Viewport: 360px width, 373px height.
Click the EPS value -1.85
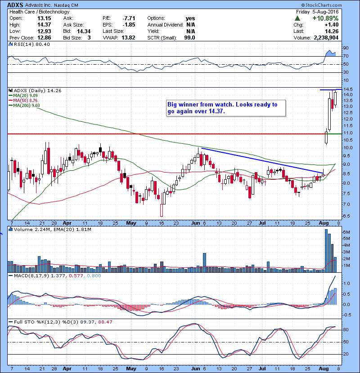pos(129,25)
